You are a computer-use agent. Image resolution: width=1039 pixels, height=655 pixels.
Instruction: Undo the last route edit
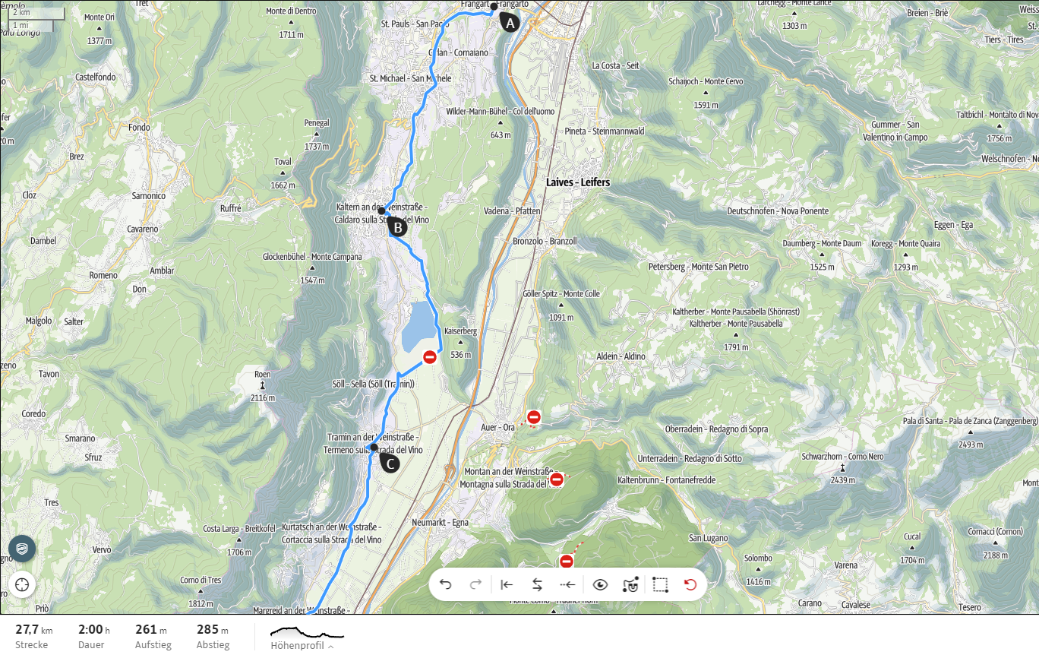point(446,584)
